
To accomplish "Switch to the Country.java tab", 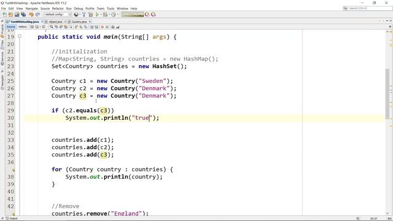I will pos(79,22).
